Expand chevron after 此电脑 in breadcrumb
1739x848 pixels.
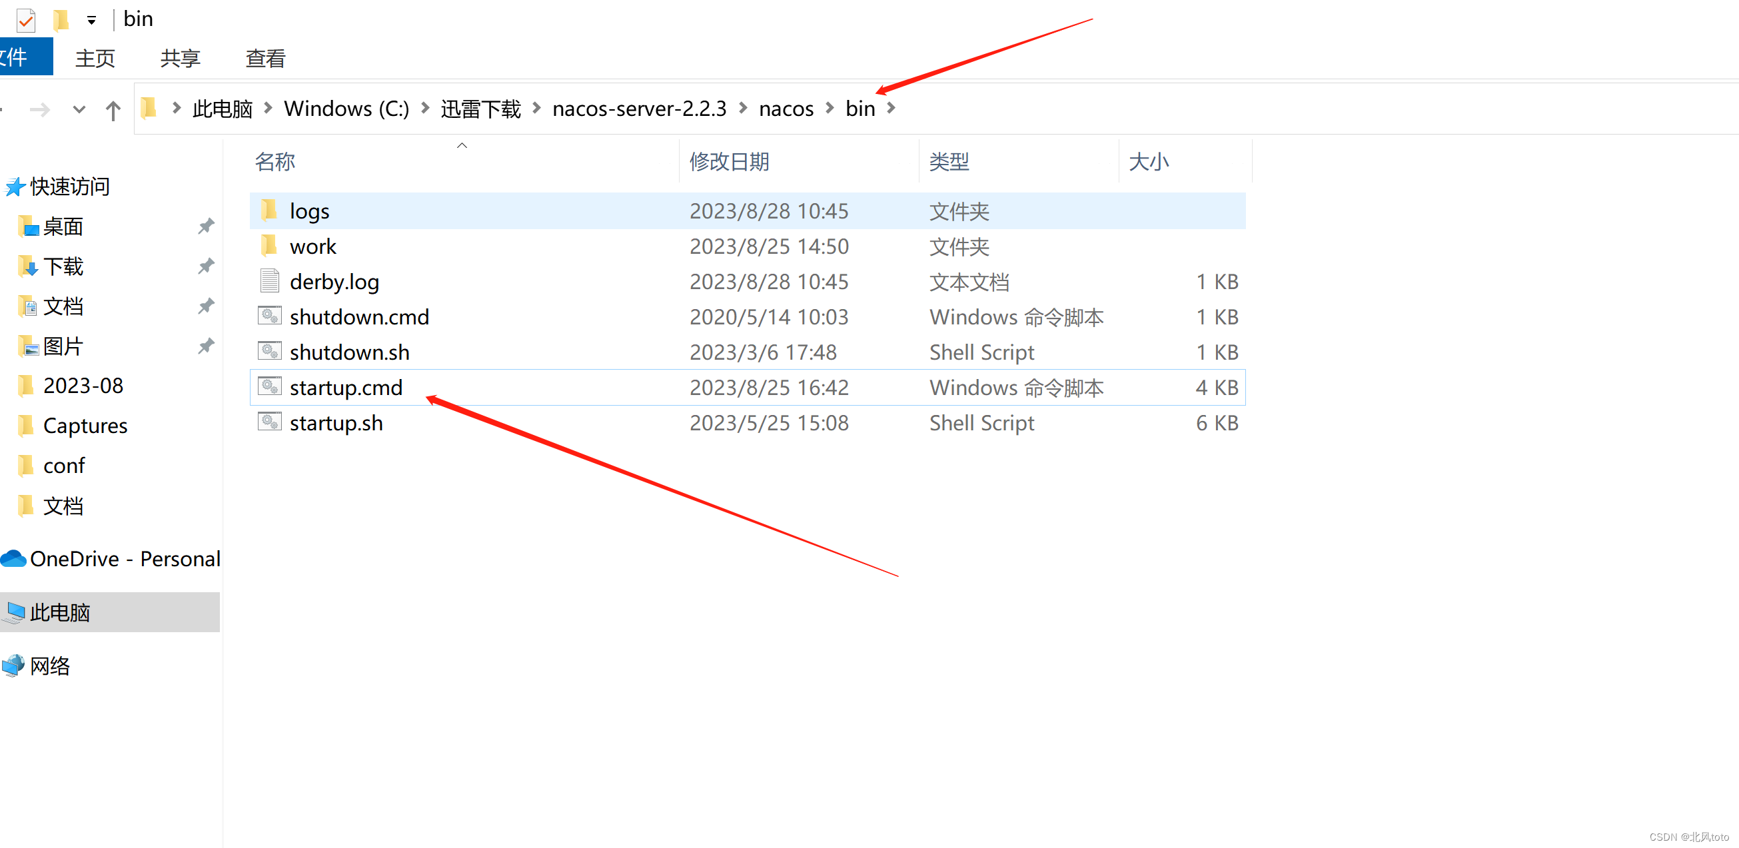click(268, 108)
